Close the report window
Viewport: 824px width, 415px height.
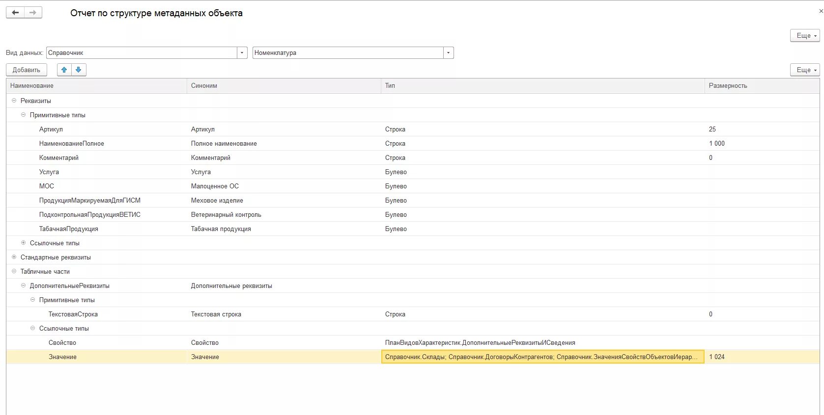(x=820, y=11)
